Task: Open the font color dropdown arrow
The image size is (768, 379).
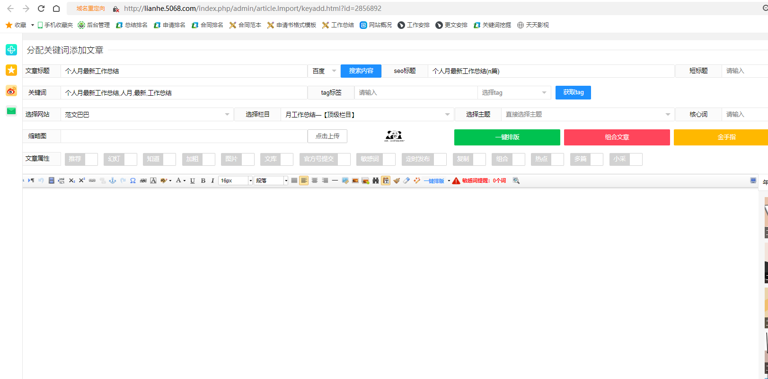Action: 184,180
